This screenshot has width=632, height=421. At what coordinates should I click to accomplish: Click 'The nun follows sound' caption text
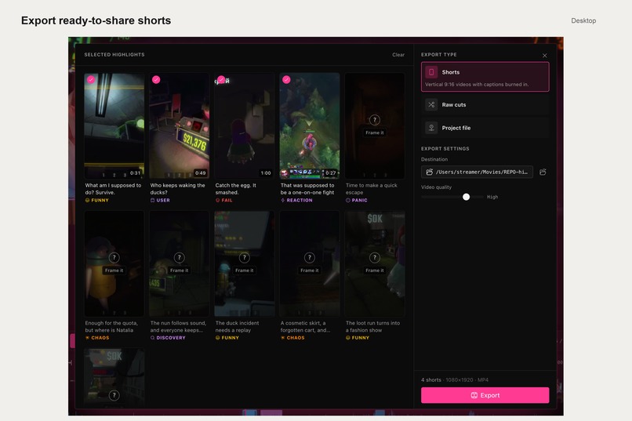pyautogui.click(x=178, y=327)
